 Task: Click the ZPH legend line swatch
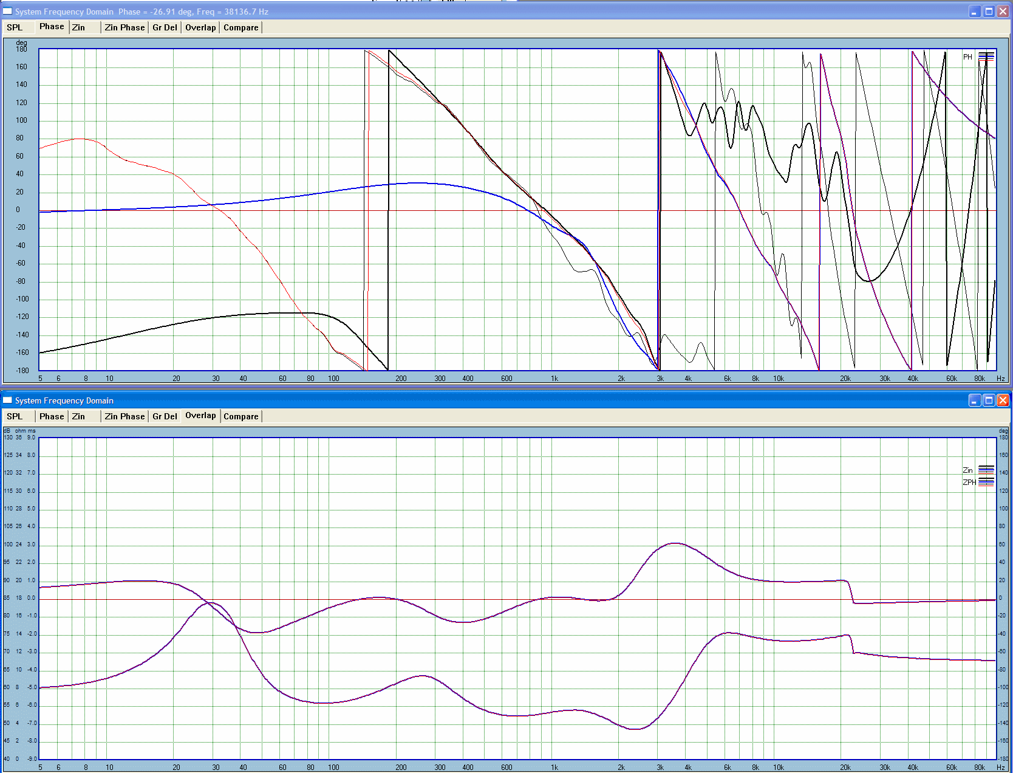[986, 482]
